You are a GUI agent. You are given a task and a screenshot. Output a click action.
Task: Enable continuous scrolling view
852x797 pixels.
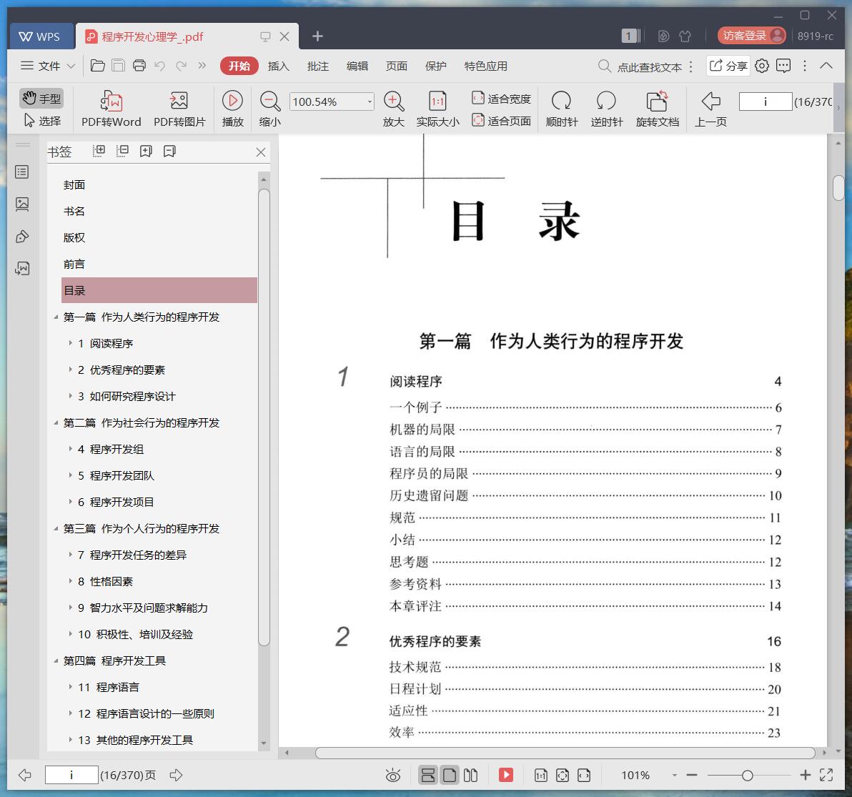(x=428, y=776)
